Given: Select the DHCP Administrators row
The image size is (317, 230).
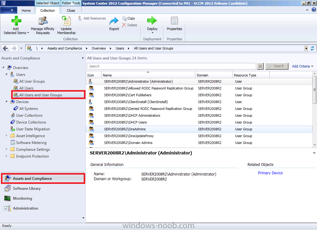Looking at the screenshot, I should click(199, 115).
